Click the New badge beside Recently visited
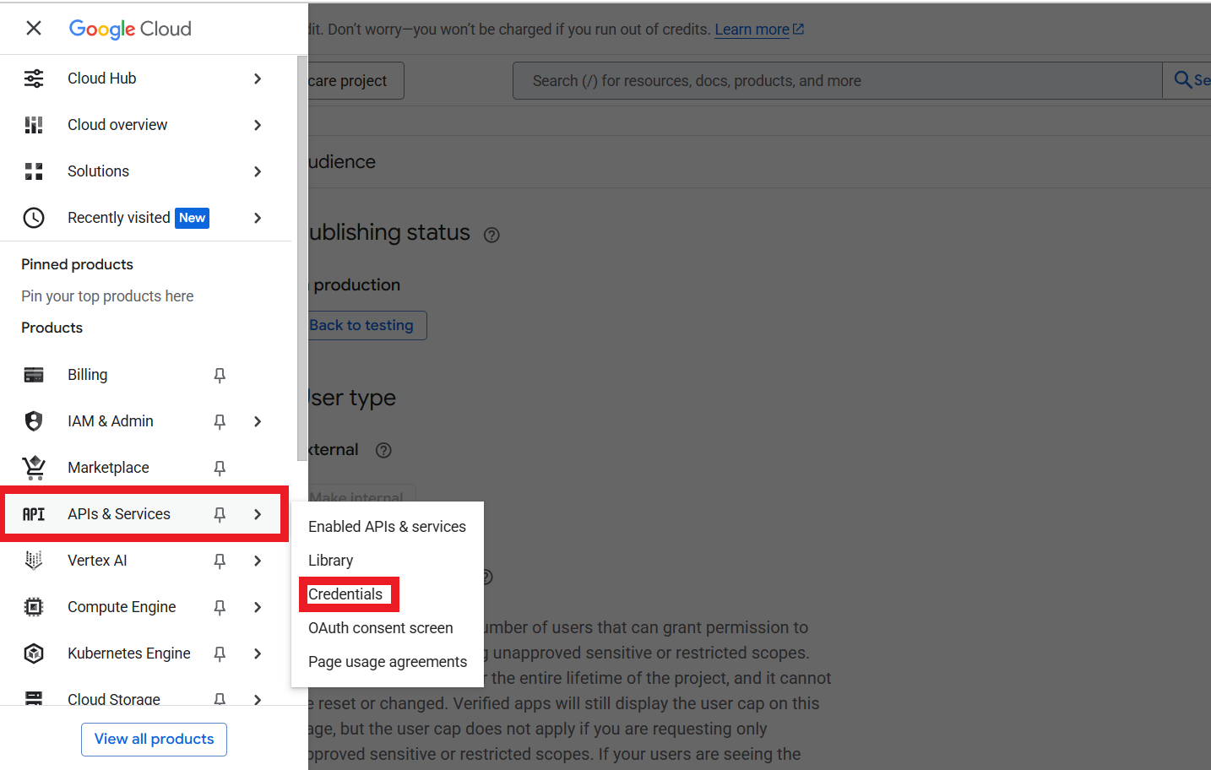1211x770 pixels. pyautogui.click(x=193, y=218)
